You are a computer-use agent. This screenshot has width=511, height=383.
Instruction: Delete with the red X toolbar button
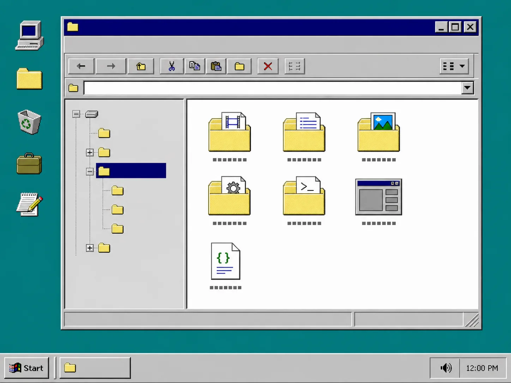click(x=268, y=66)
